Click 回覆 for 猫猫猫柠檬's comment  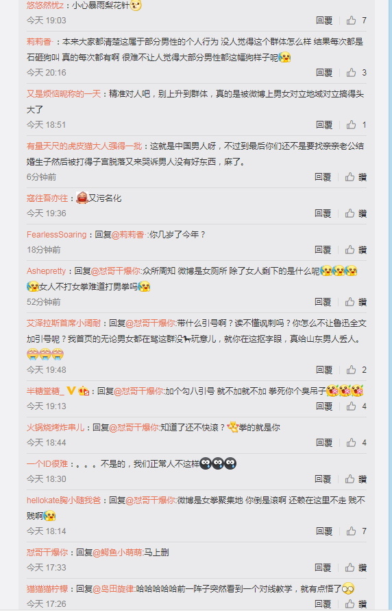[323, 604]
